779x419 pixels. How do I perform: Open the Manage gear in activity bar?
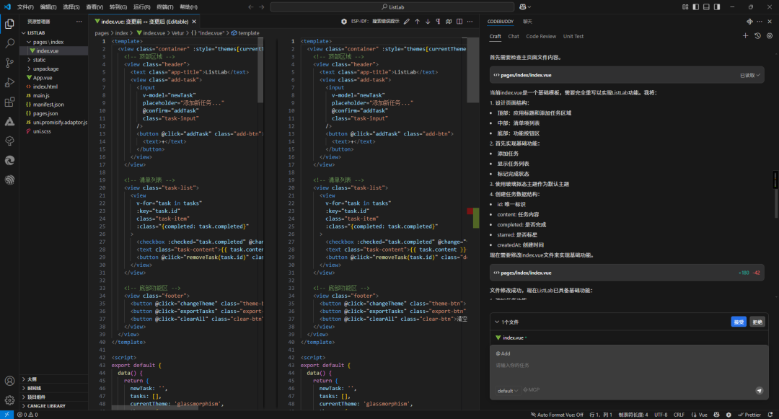(x=9, y=400)
